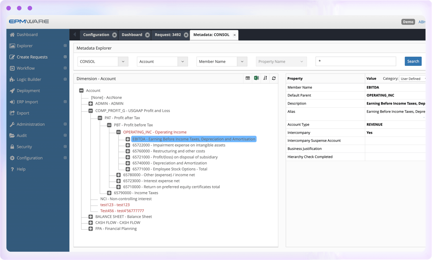Switch to the Dashboard tab
The width and height of the screenshot is (432, 260).
[x=132, y=35]
